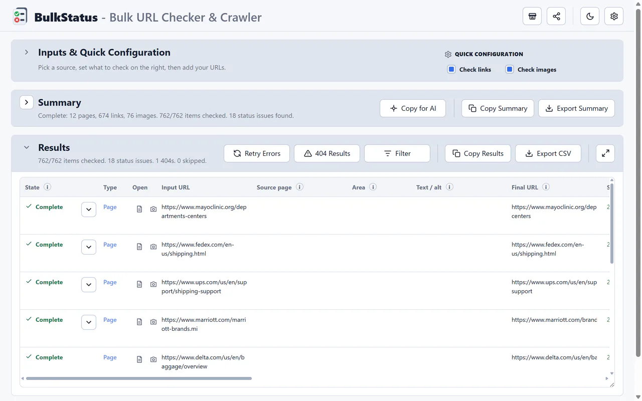Image resolution: width=642 pixels, height=401 pixels.
Task: Select fedex shipping.html input URL
Action: point(198,249)
